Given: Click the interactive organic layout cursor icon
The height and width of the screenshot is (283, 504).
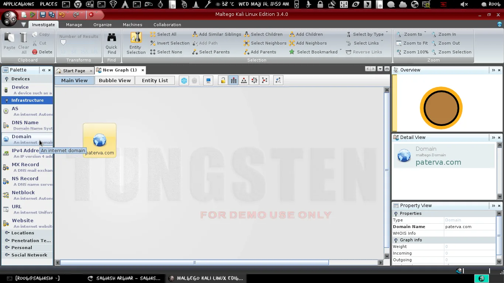Looking at the screenshot, I should (x=279, y=81).
